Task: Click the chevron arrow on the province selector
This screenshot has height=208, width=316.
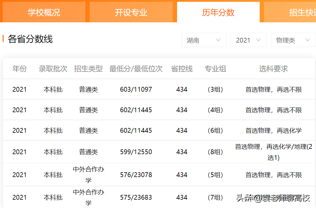Action: [219, 40]
